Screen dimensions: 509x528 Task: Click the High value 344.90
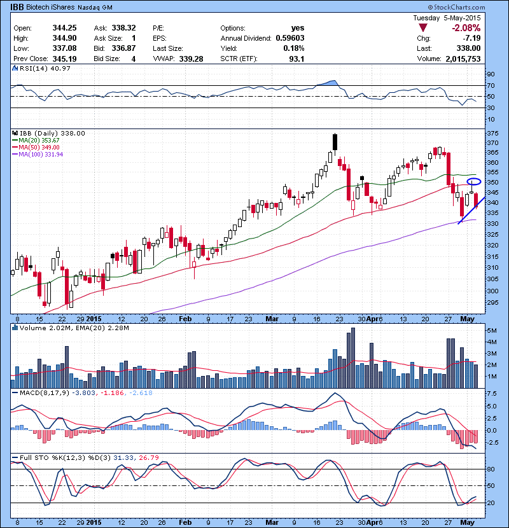tap(64, 38)
